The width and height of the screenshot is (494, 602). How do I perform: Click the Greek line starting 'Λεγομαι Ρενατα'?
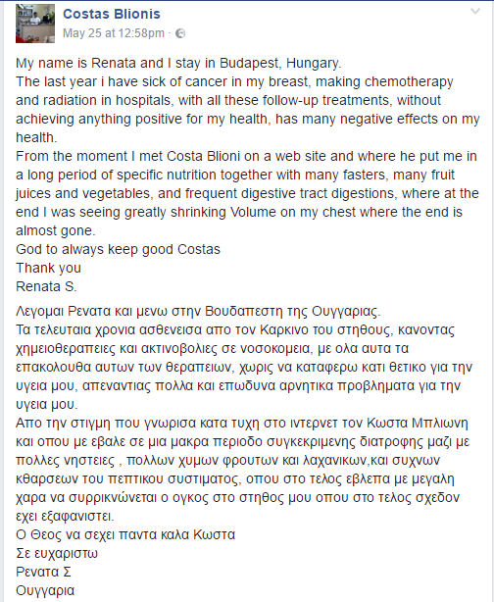click(x=198, y=311)
